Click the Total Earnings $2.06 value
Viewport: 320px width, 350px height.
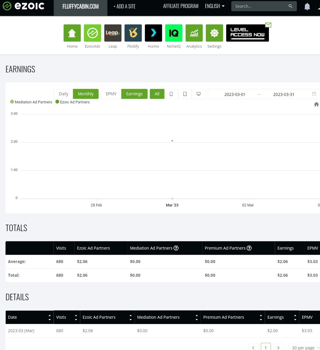(282, 275)
